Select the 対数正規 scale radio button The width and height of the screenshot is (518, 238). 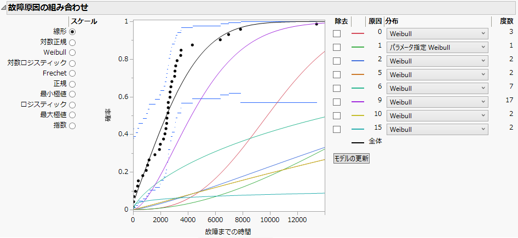[x=72, y=42]
